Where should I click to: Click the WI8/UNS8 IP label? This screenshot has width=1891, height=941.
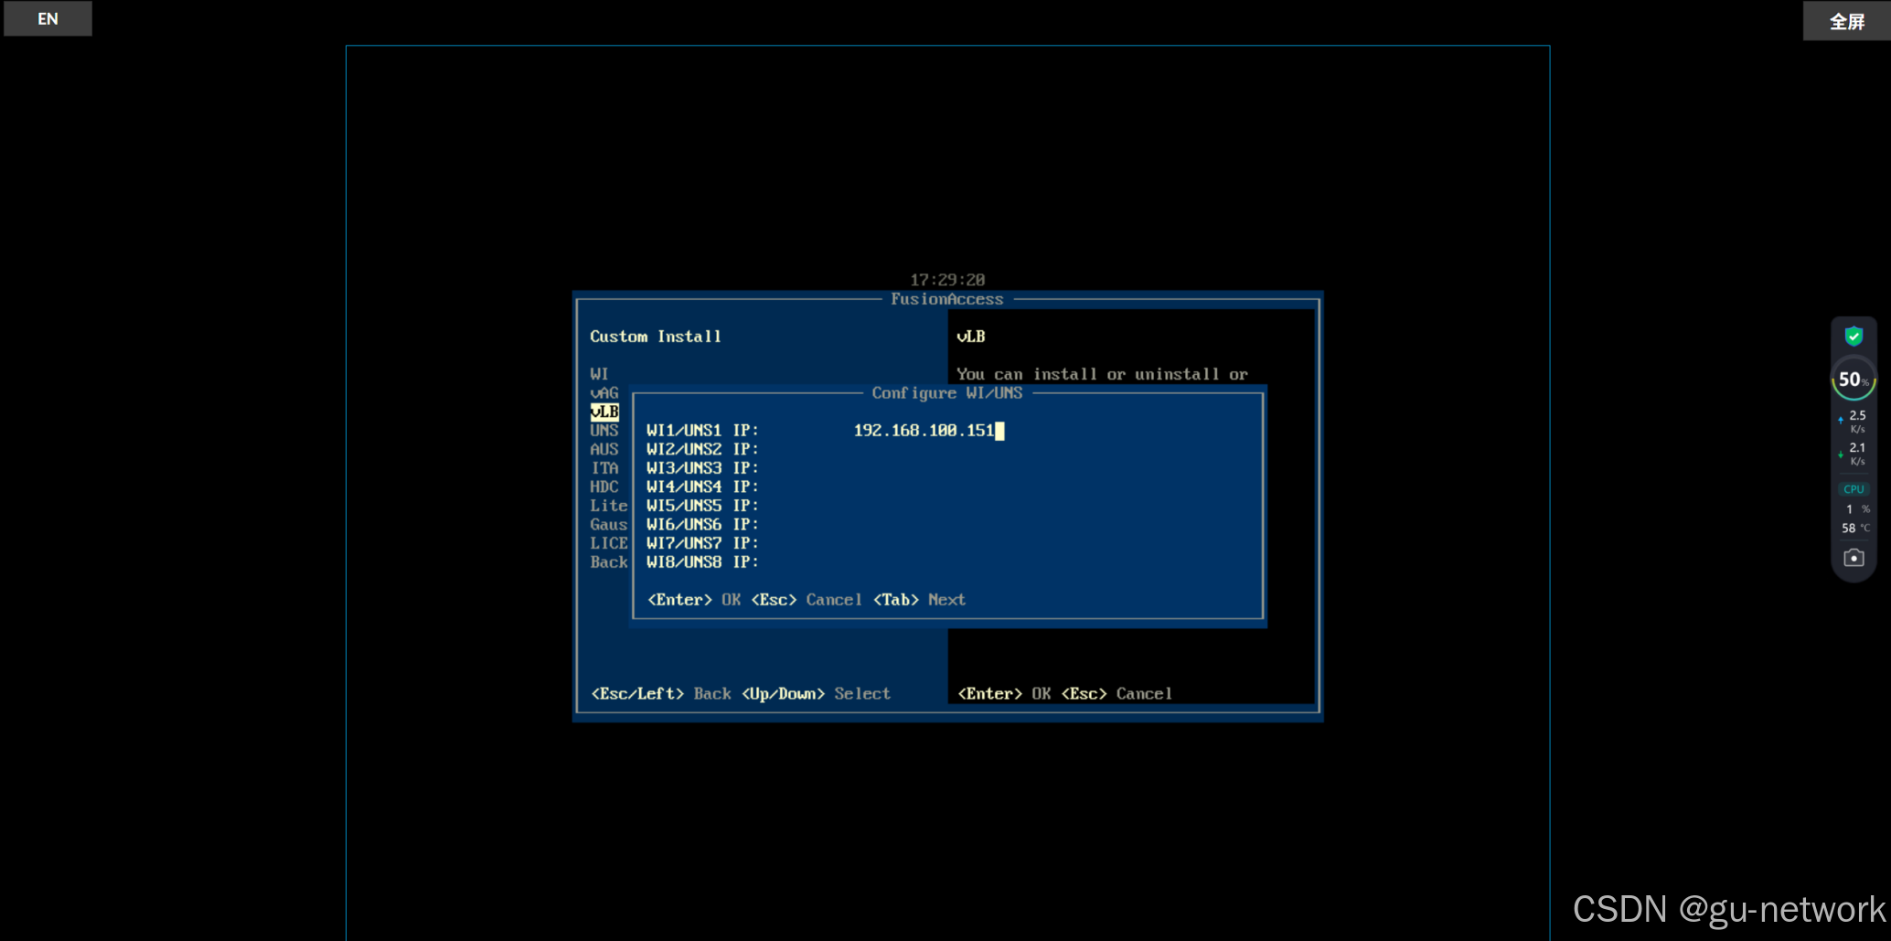point(702,561)
